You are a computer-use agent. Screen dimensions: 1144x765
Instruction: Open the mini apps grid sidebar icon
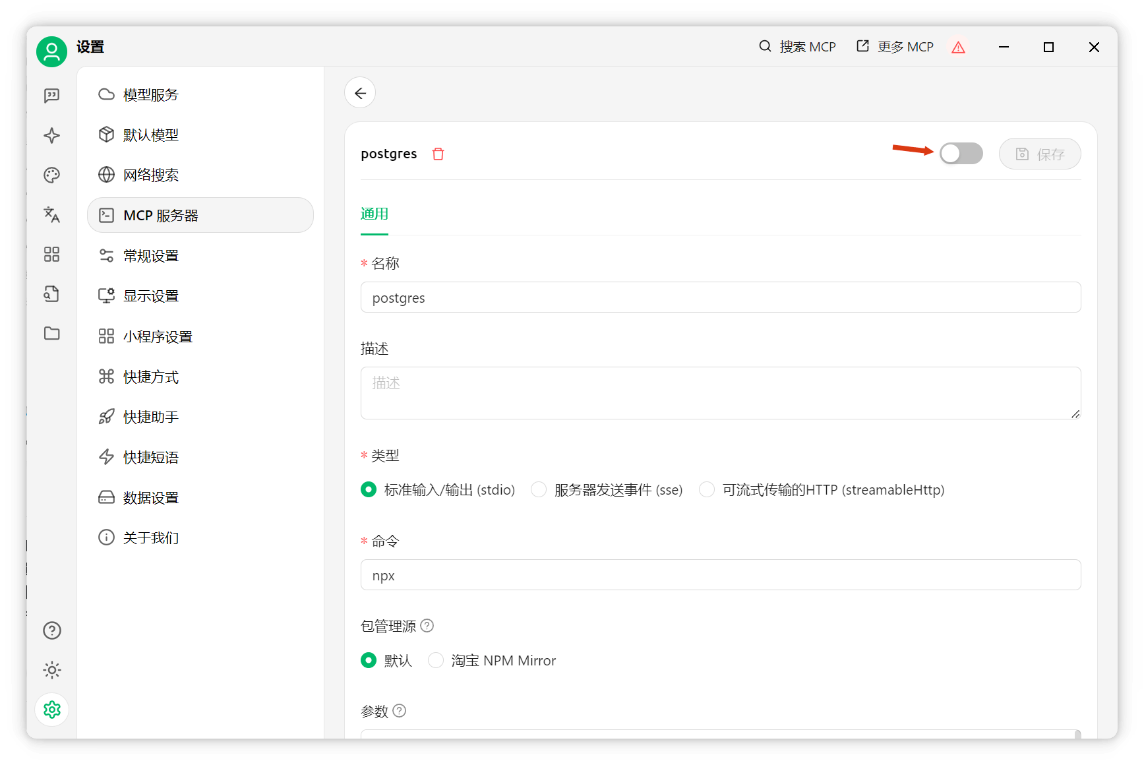click(51, 254)
